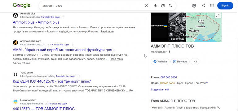Open '44012570 — ТОВ АММОЛІТ ПЛЮС' result
The image size is (238, 111).
tap(44, 109)
